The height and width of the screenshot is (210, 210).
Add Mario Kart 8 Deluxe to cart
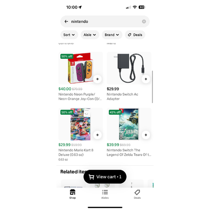pos(98,135)
